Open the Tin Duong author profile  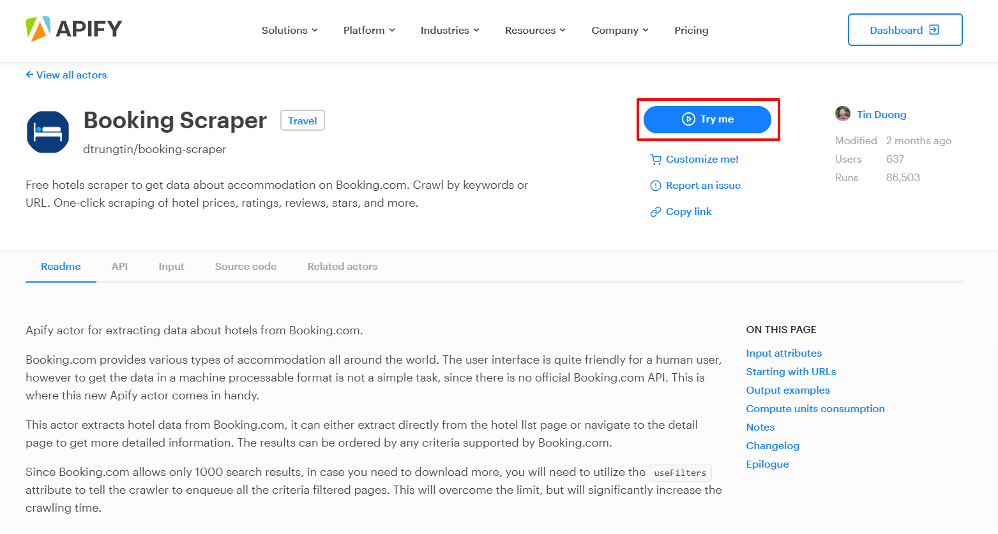tap(881, 115)
